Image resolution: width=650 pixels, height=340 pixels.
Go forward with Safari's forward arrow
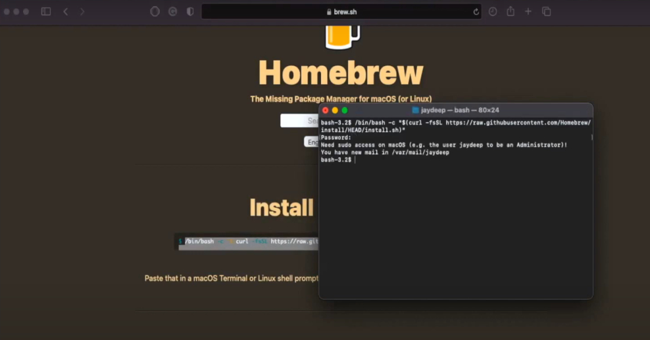coord(82,12)
